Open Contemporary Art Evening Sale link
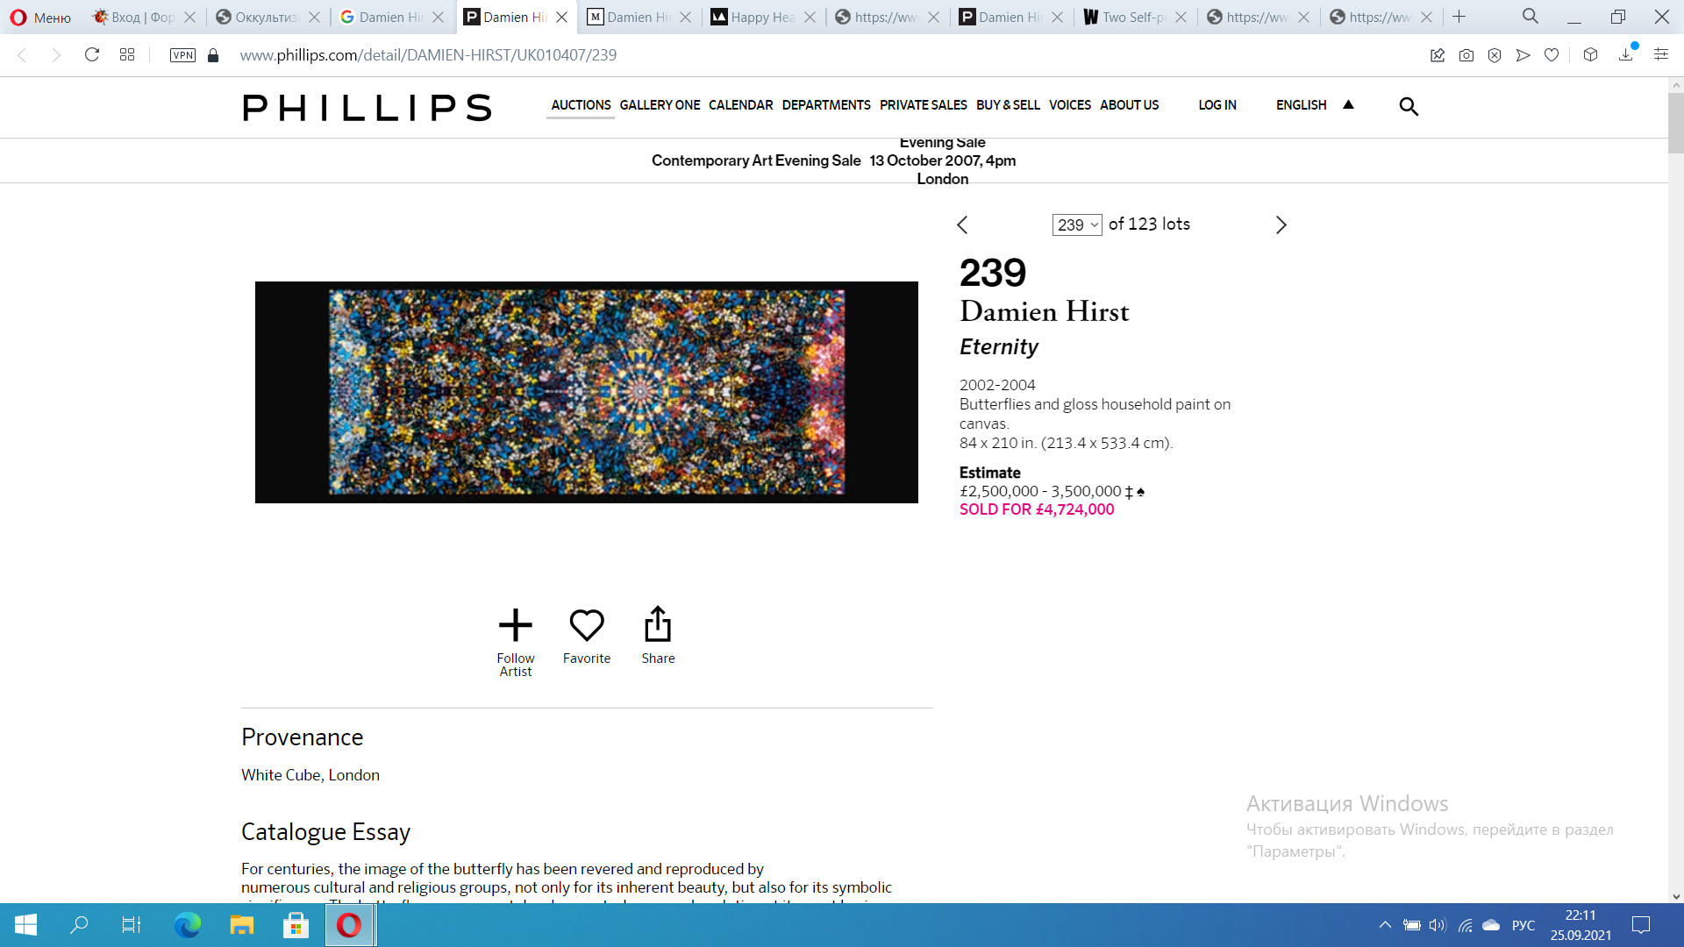This screenshot has height=947, width=1684. tap(756, 160)
